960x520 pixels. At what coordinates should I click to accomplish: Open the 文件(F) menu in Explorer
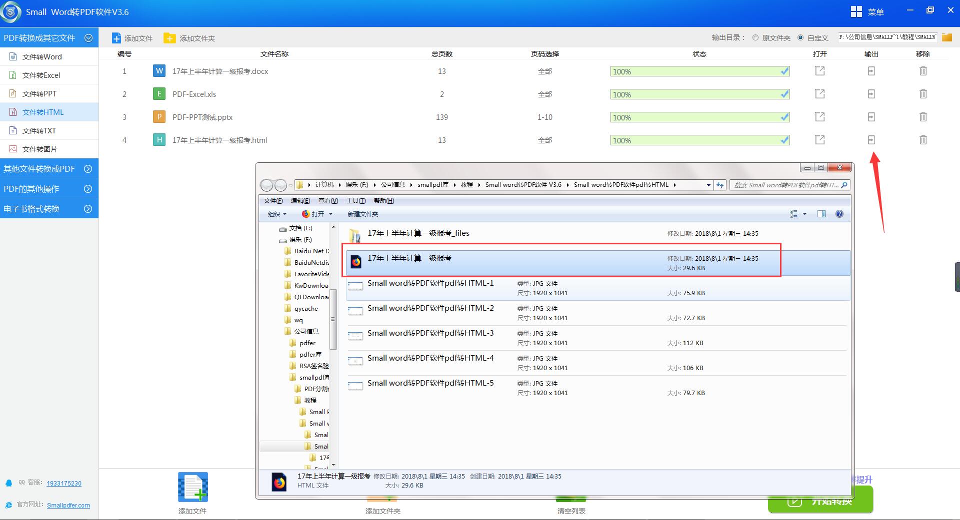[x=273, y=201]
